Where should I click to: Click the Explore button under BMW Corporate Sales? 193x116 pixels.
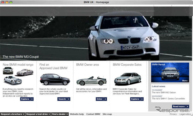tap(137, 99)
